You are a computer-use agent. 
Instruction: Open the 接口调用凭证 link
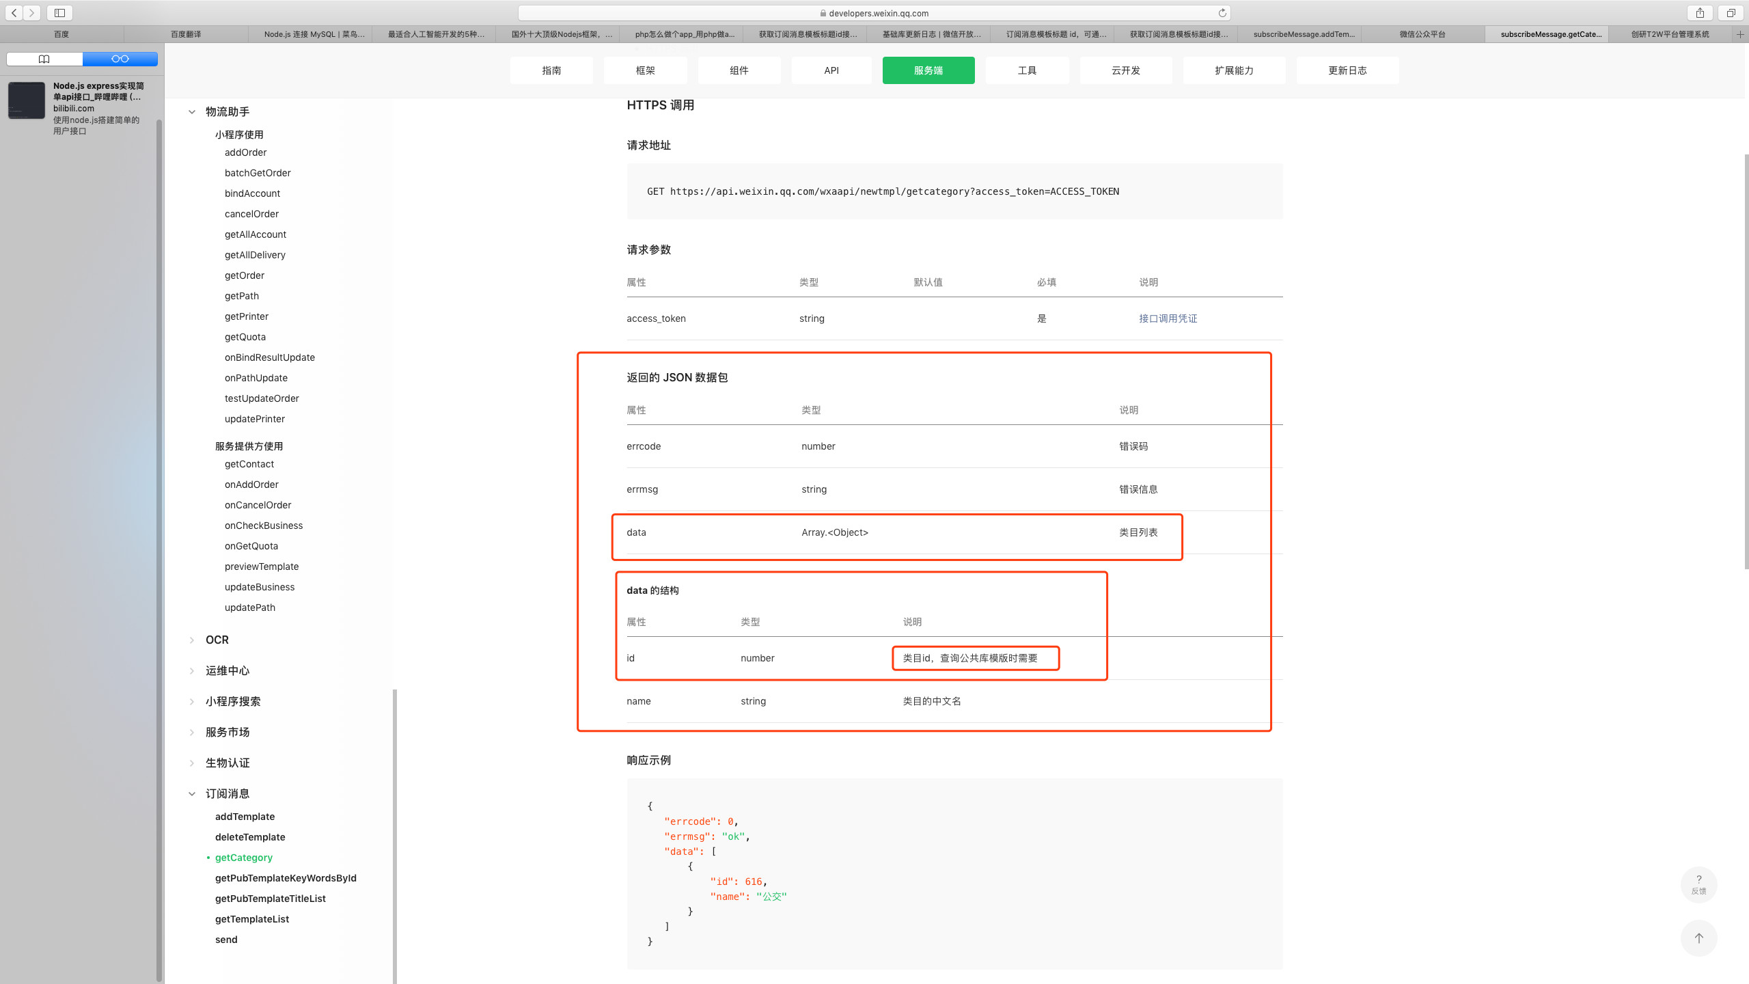[1168, 318]
